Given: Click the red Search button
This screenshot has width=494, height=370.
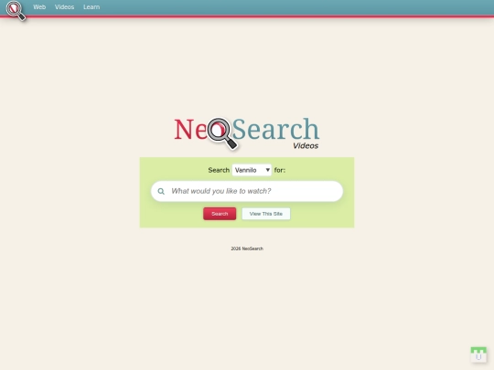Looking at the screenshot, I should click(220, 214).
